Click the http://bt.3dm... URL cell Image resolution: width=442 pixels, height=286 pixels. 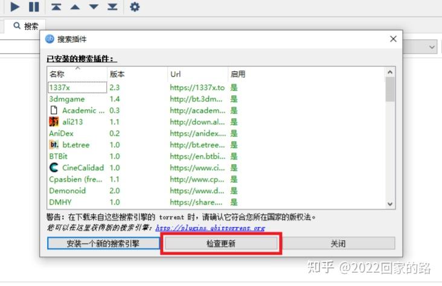coord(196,99)
